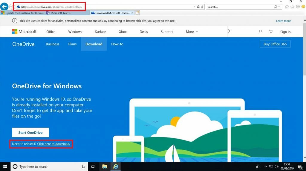Screen dimensions: 306x171
Task: Open the Surface menu item
Action: tap(100, 32)
